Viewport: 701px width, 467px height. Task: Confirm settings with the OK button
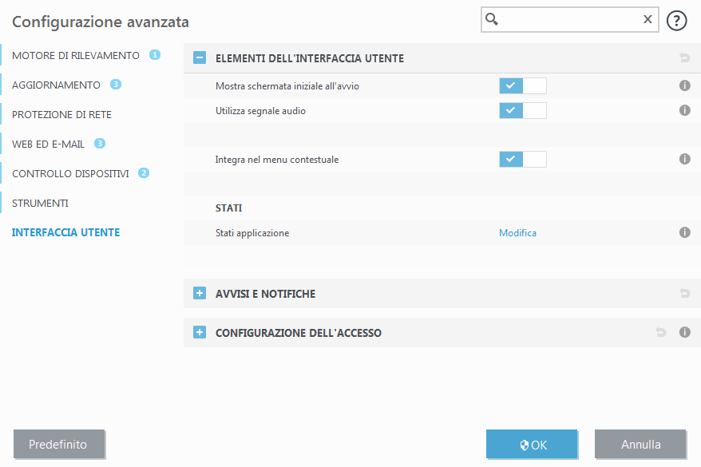click(532, 444)
